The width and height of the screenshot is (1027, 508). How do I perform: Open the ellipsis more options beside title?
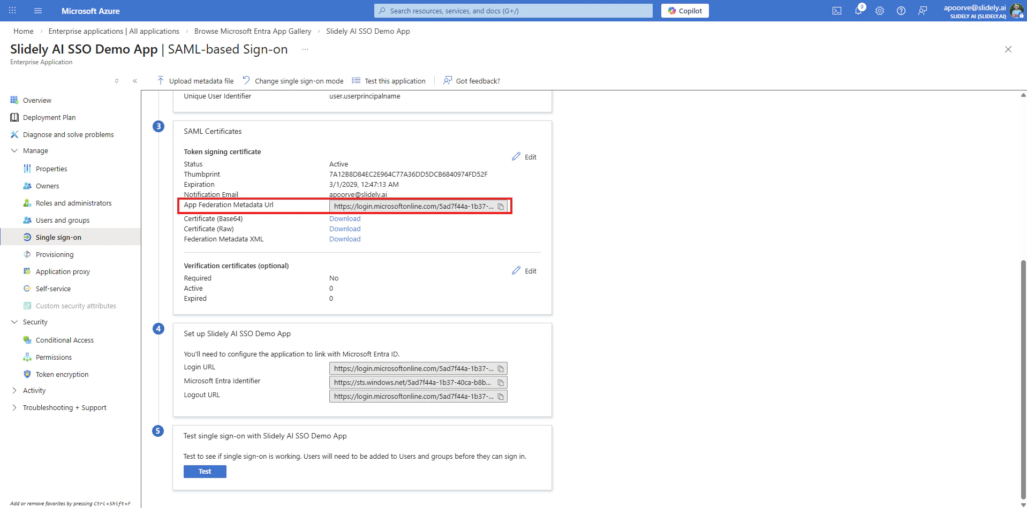point(305,49)
